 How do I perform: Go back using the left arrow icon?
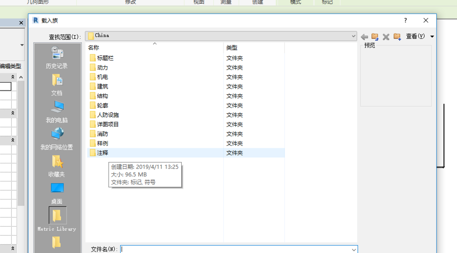click(x=364, y=36)
